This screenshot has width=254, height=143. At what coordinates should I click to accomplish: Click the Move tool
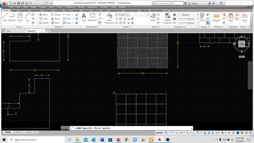pyautogui.click(x=43, y=15)
